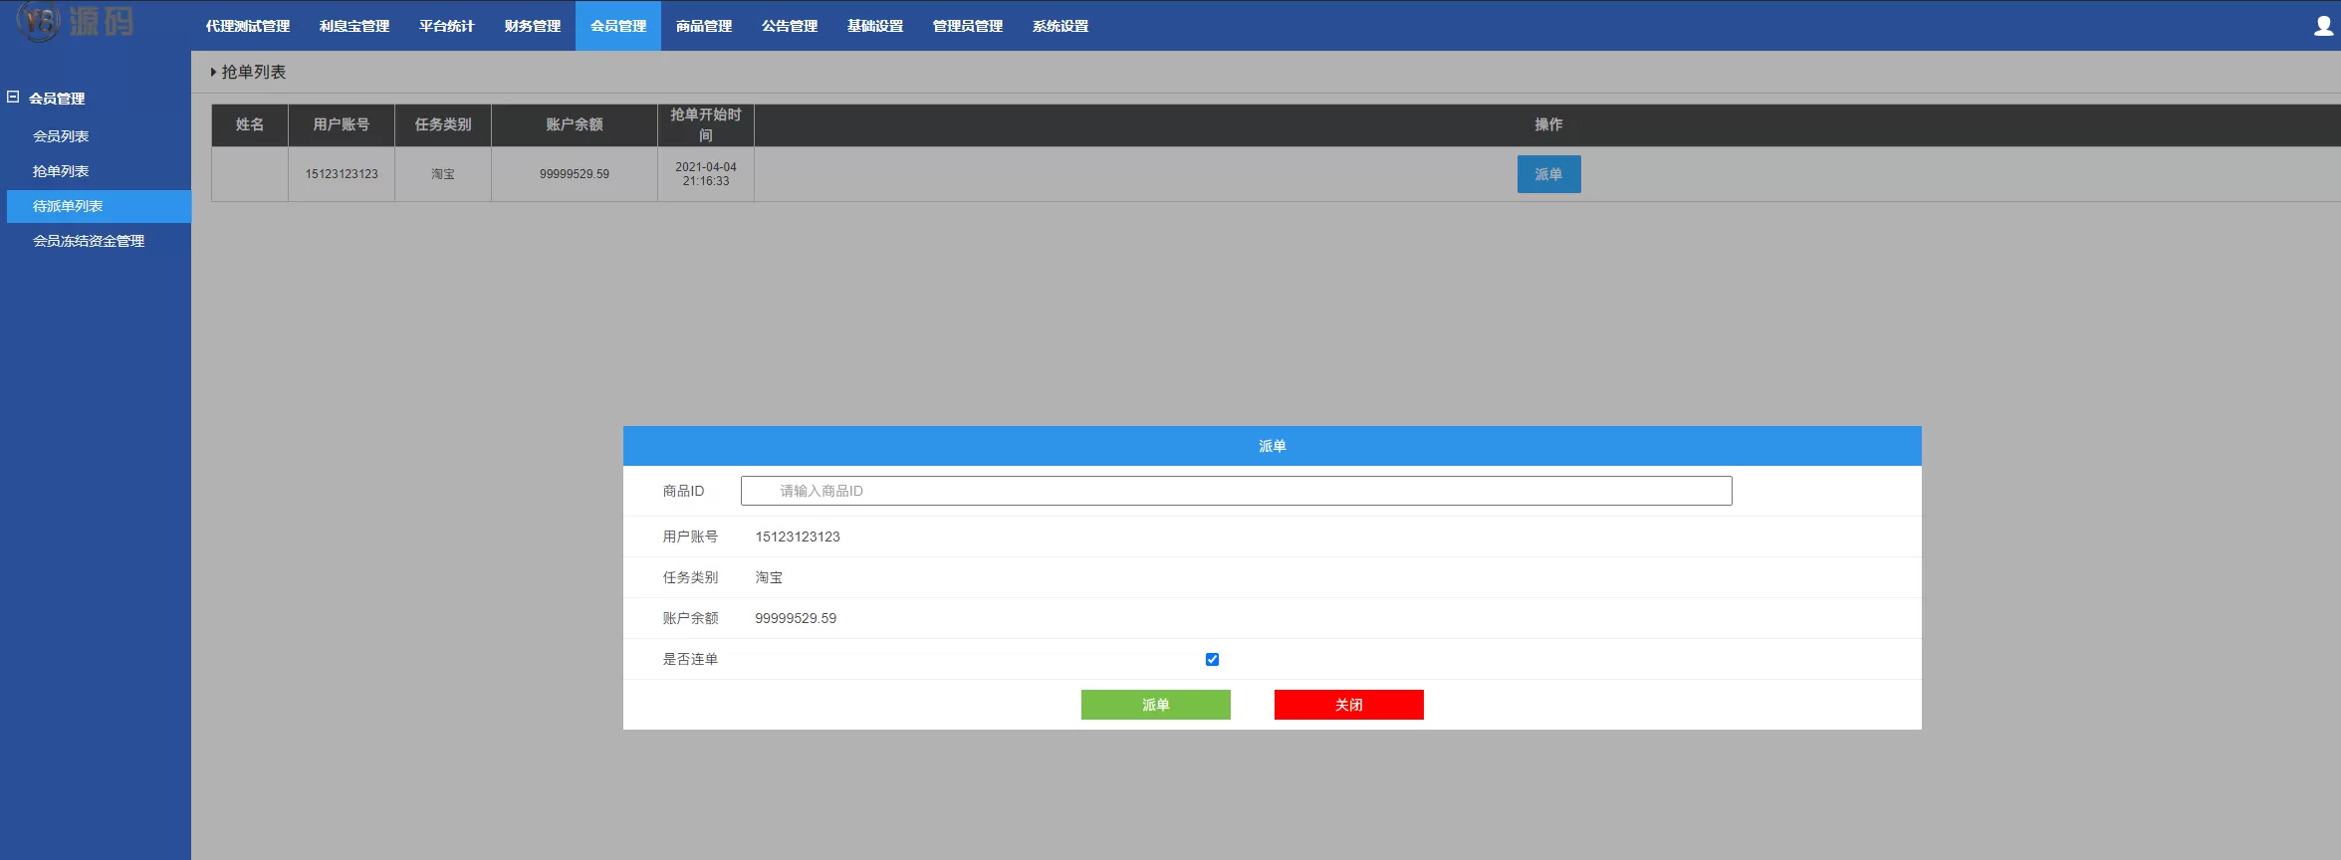Click the blue 派单 button in table row
The height and width of the screenshot is (860, 2341).
click(x=1548, y=174)
